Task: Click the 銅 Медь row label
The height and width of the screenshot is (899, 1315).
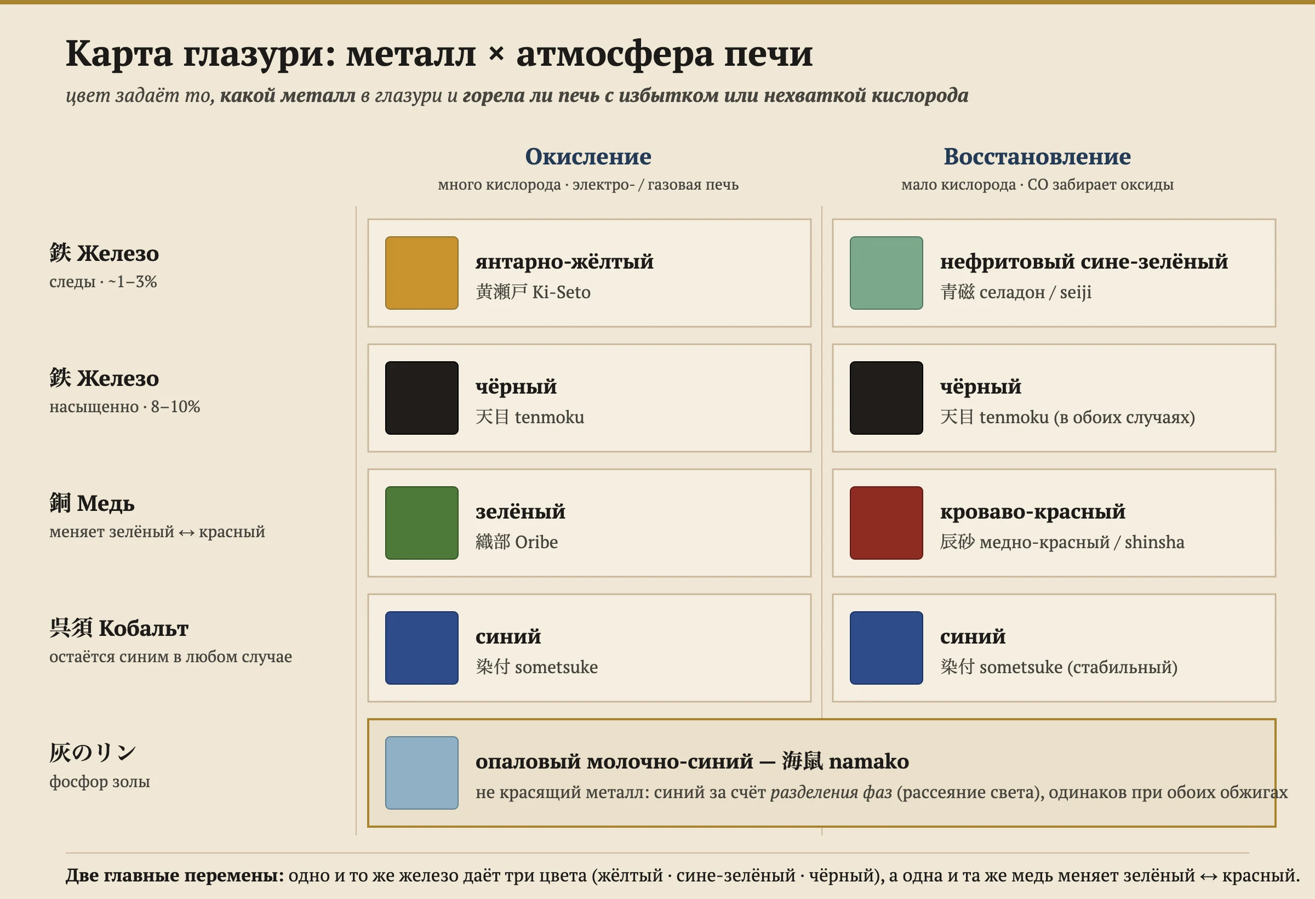Action: tap(157, 516)
